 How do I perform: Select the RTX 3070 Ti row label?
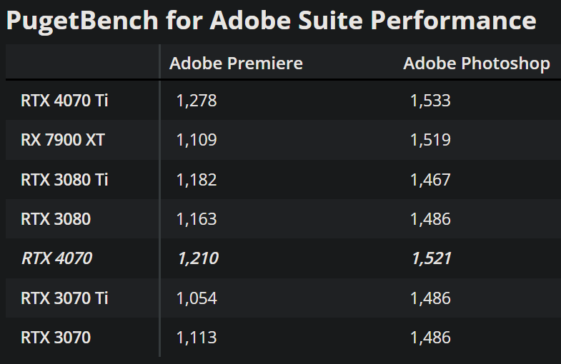(x=64, y=297)
